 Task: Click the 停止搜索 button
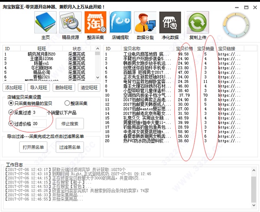70,124
